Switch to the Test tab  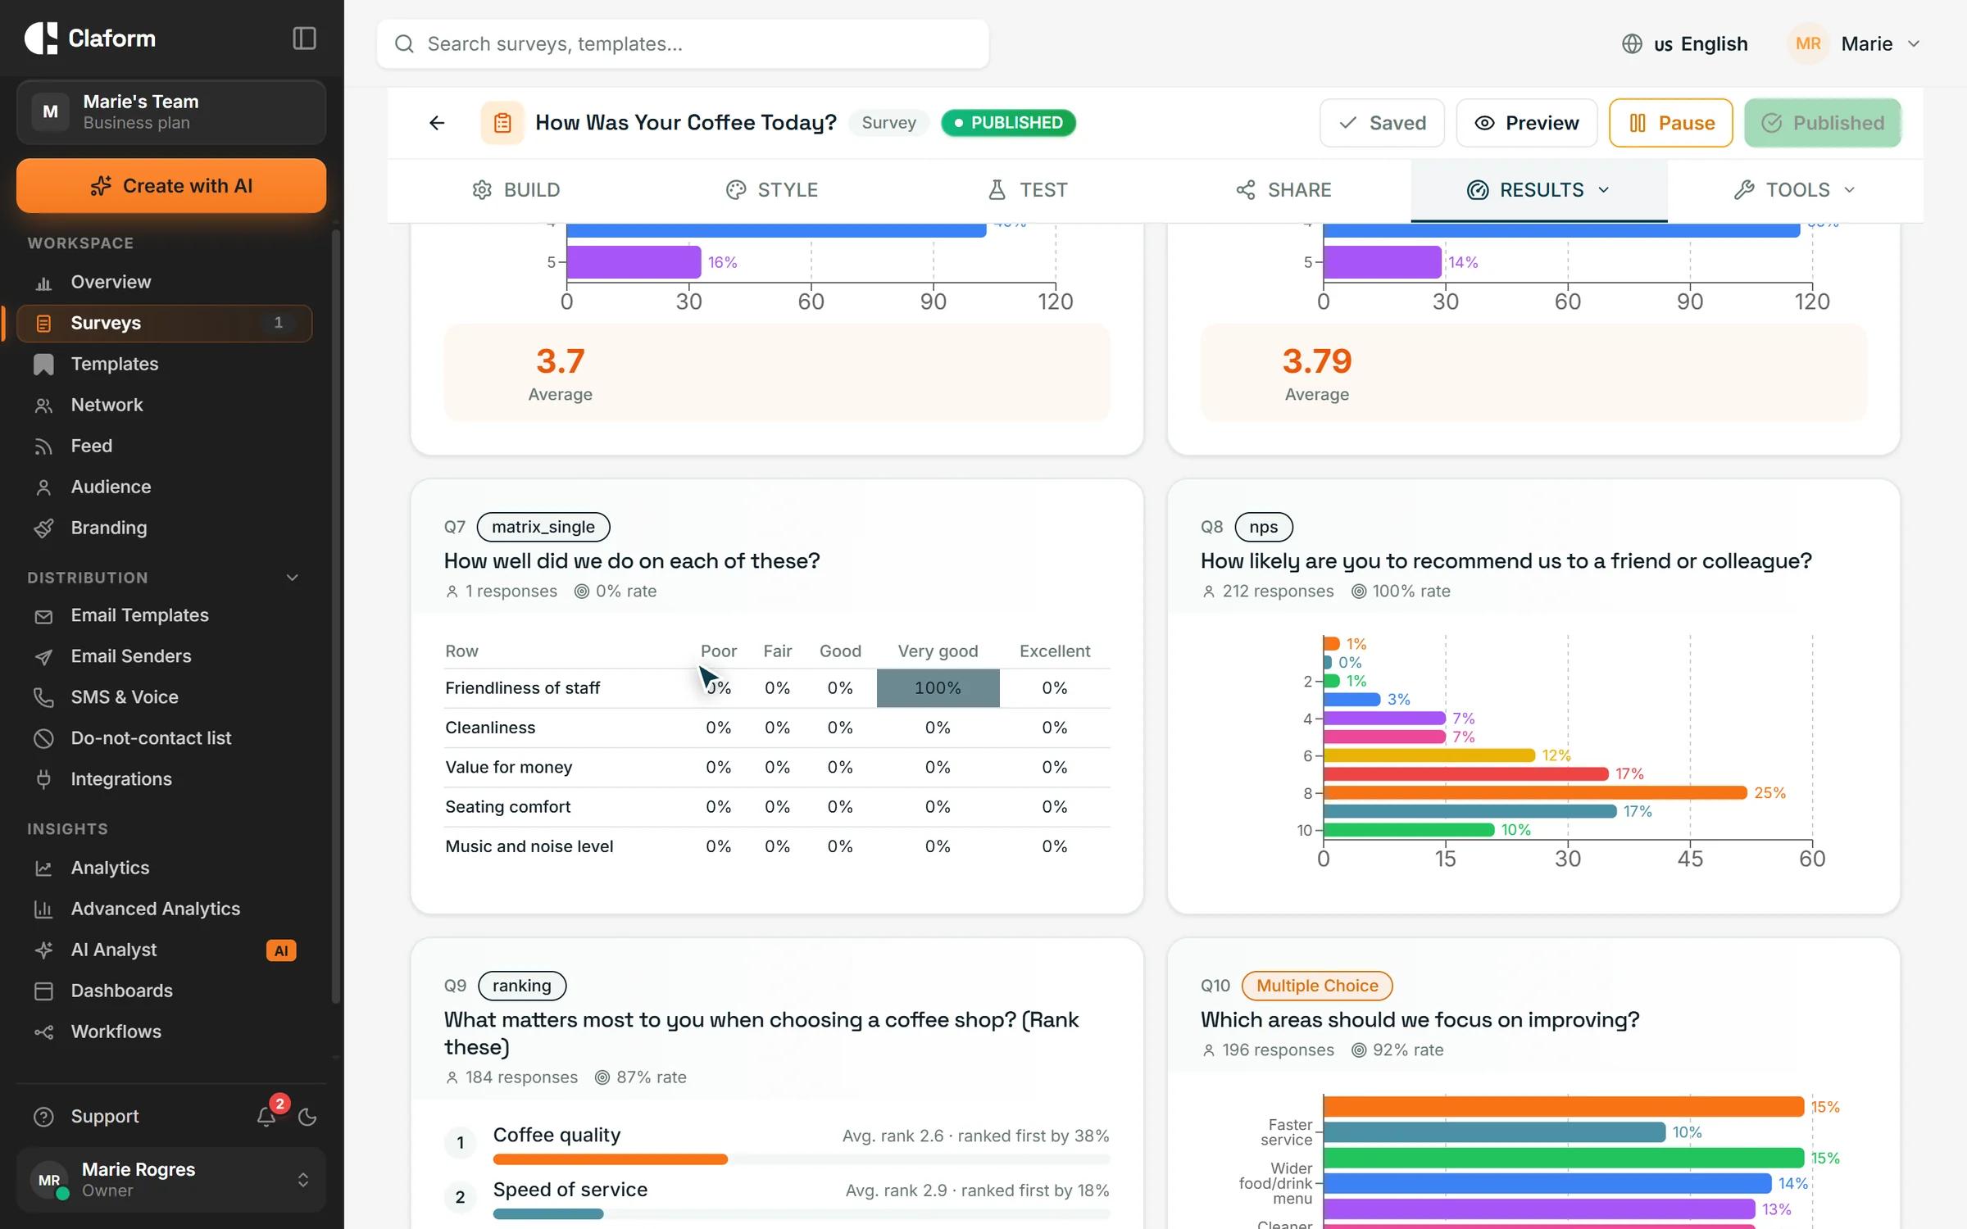click(1027, 190)
